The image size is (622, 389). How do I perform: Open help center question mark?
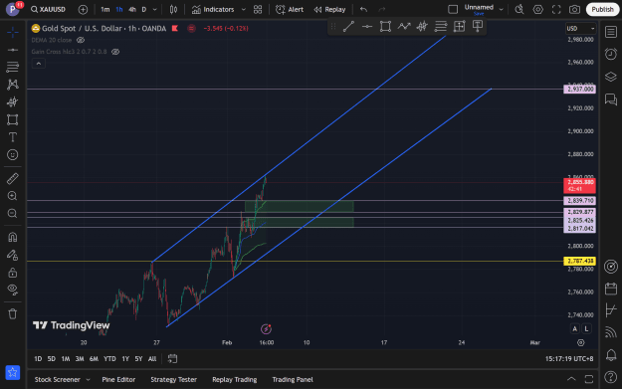[611, 377]
